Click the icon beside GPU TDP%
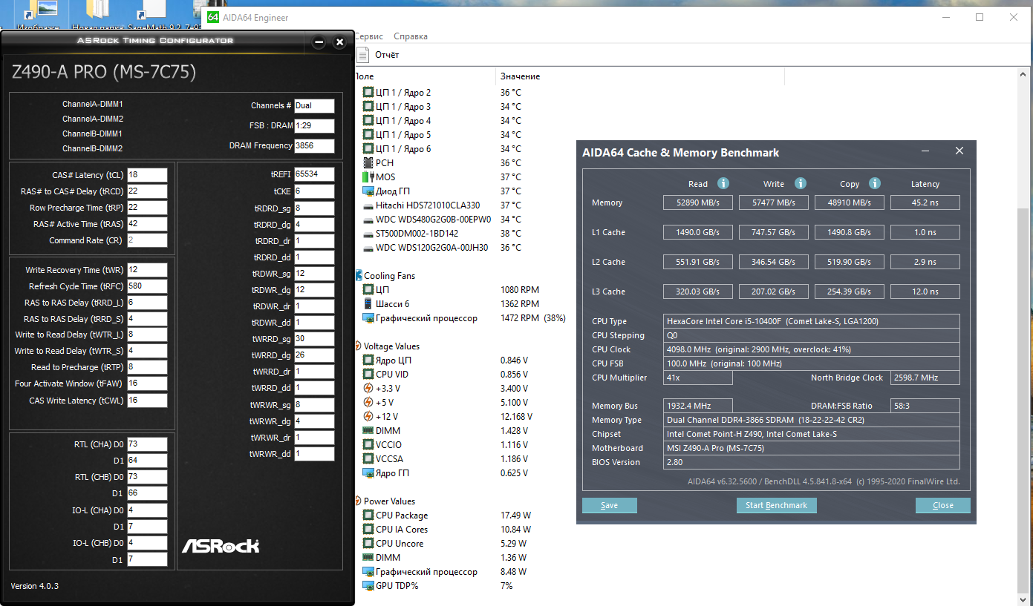 click(x=368, y=586)
